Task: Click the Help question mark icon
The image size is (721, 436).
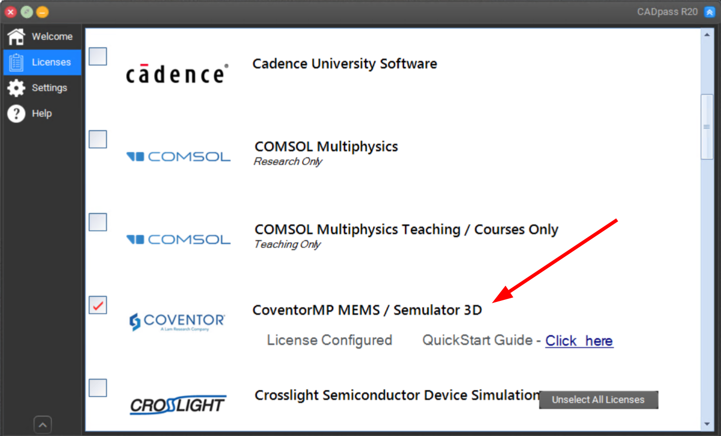Action: click(16, 114)
